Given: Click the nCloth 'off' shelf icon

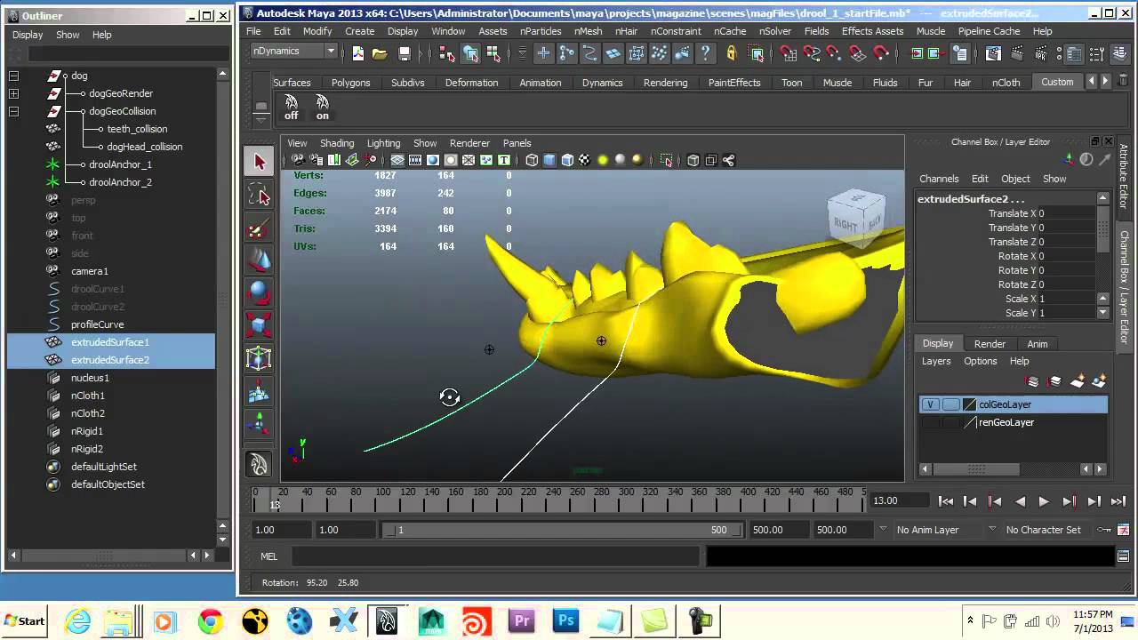Looking at the screenshot, I should [x=291, y=107].
